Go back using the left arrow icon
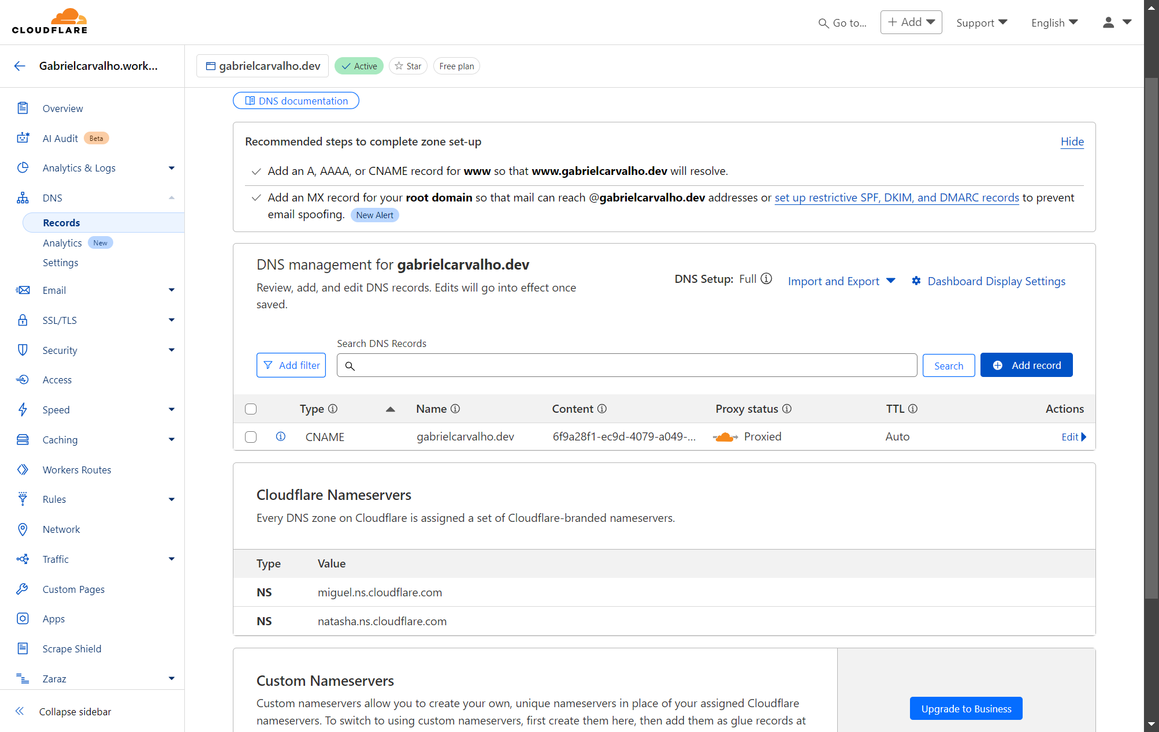 click(x=20, y=66)
